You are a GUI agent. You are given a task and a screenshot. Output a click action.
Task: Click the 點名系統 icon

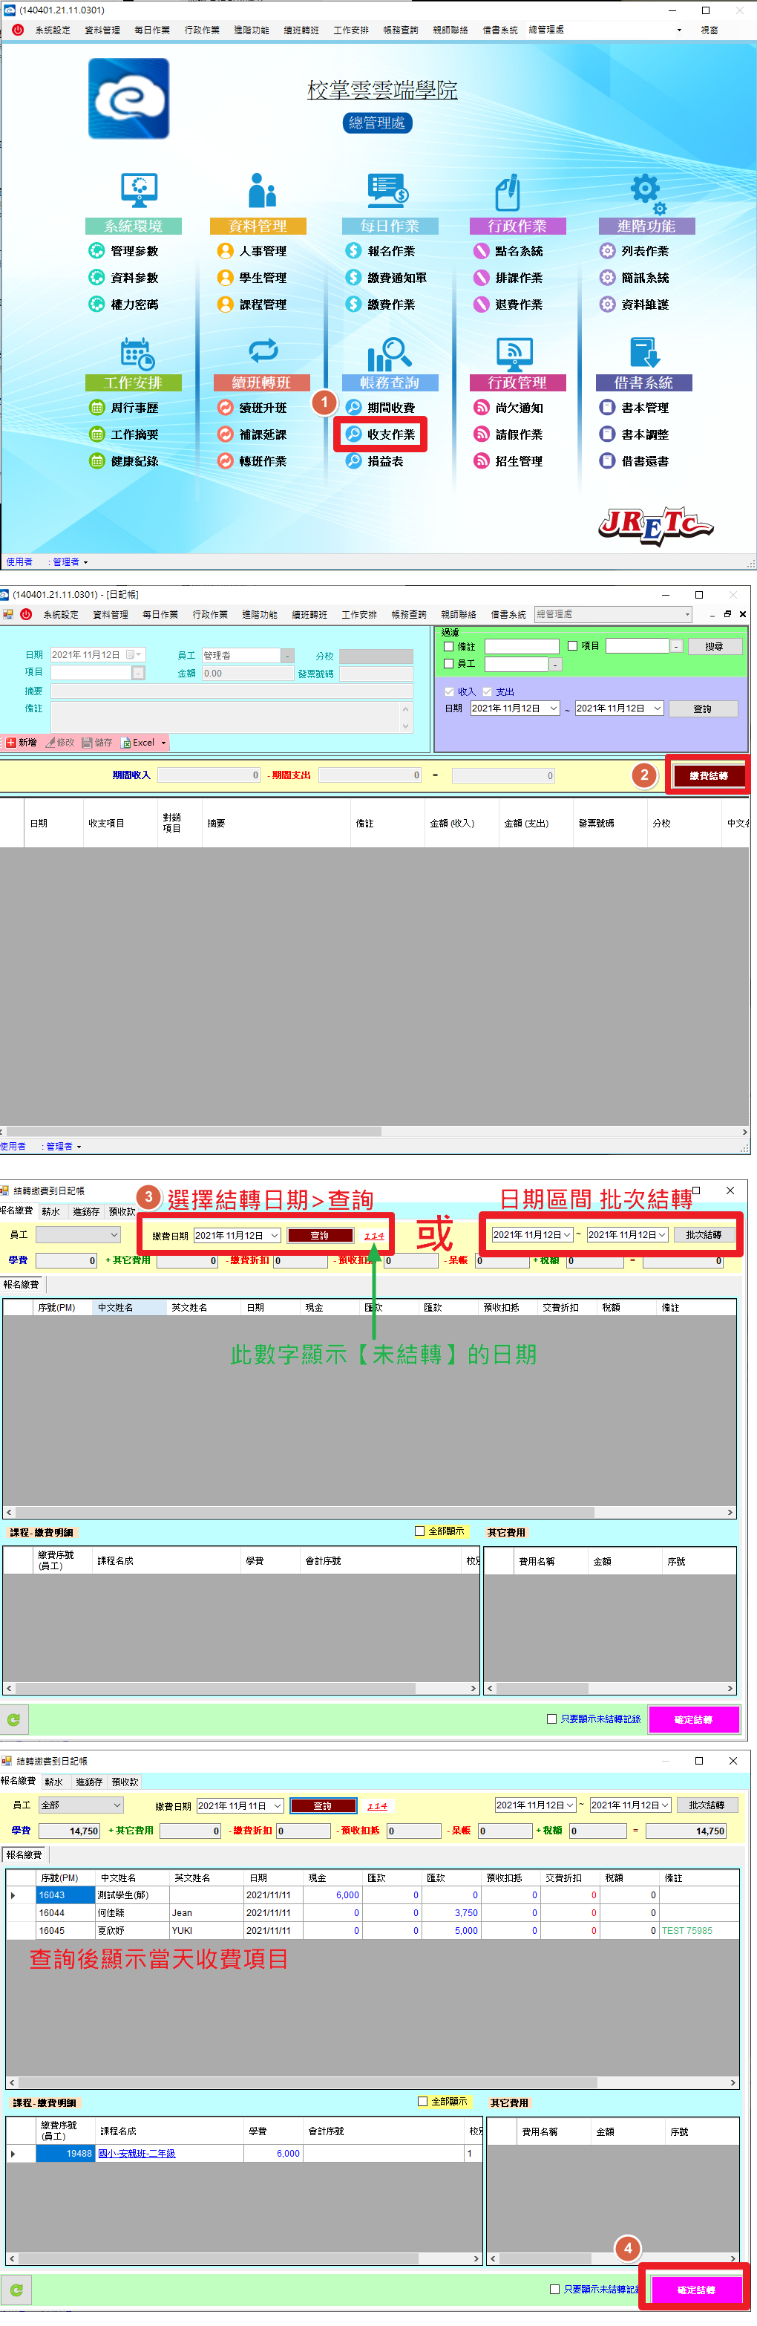point(481,251)
